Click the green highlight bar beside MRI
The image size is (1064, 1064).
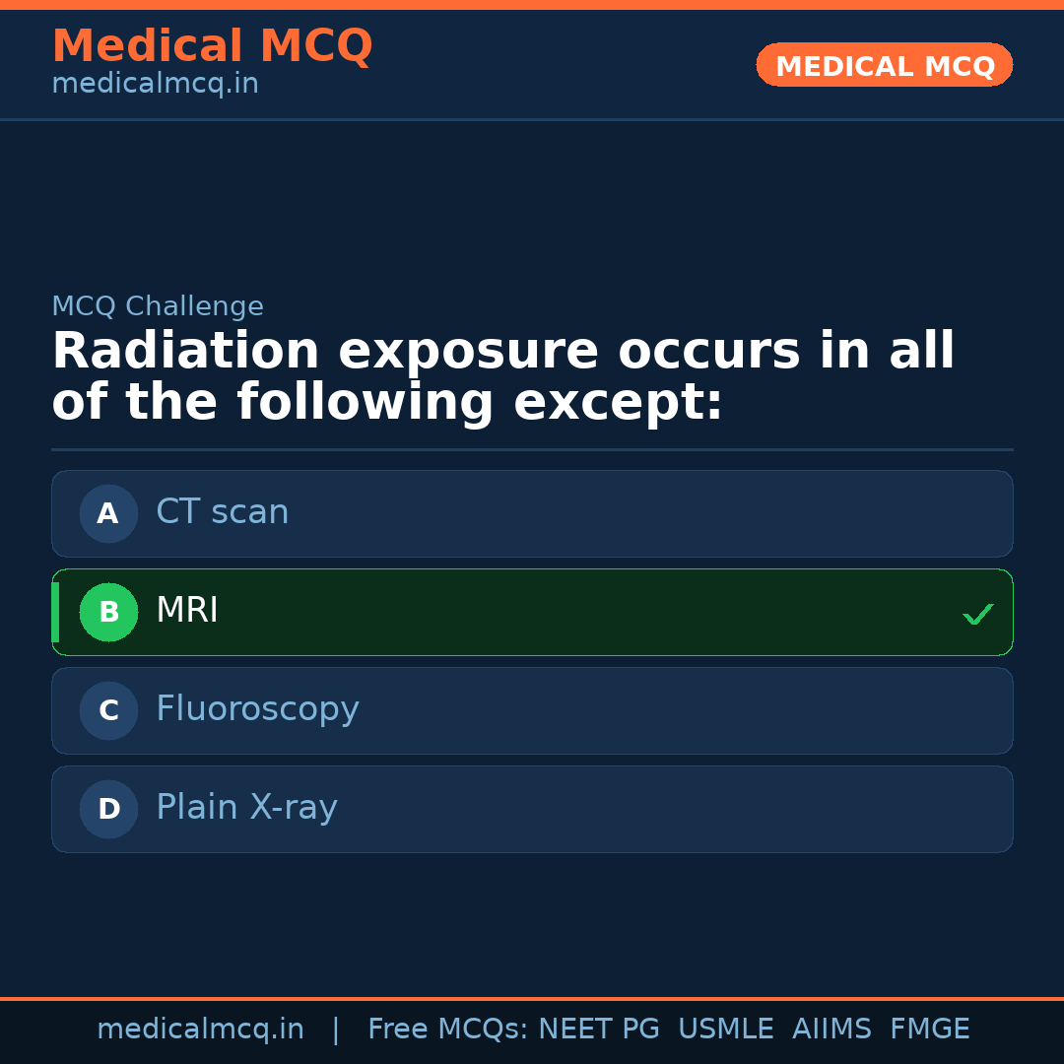tap(55, 612)
